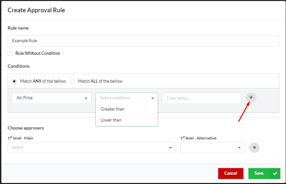Screen dimensions: 286x184
Task: Choose the Greater than option
Action: 127,109
